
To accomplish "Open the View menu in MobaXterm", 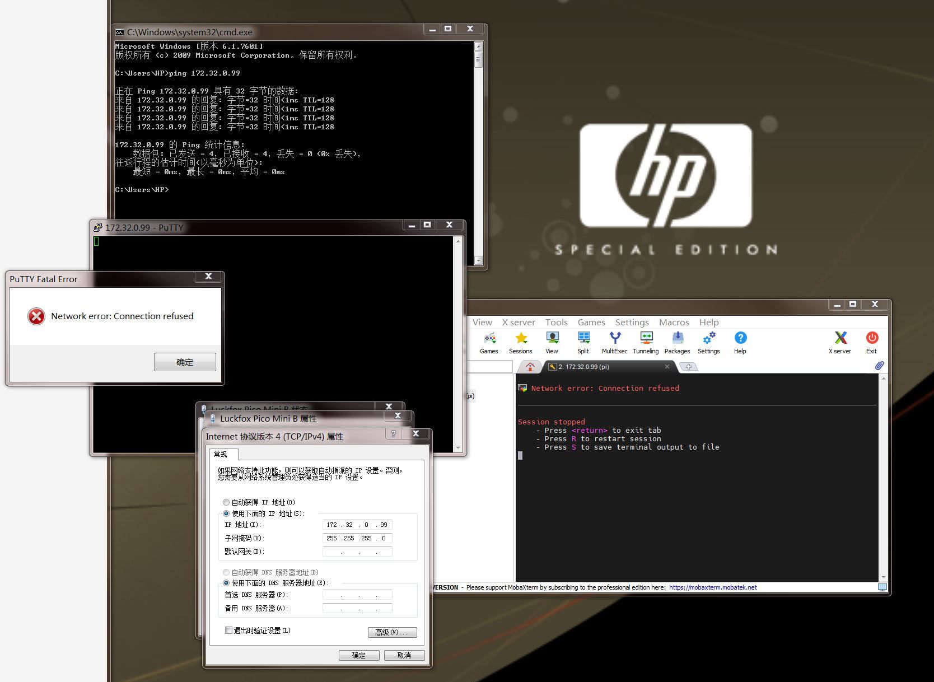I will [482, 323].
